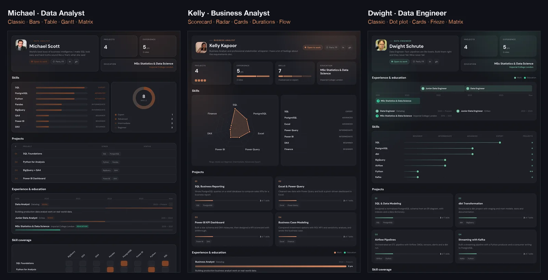
Task: Open Kelly's 'Excel & Power Query' project card
Action: pyautogui.click(x=316, y=193)
